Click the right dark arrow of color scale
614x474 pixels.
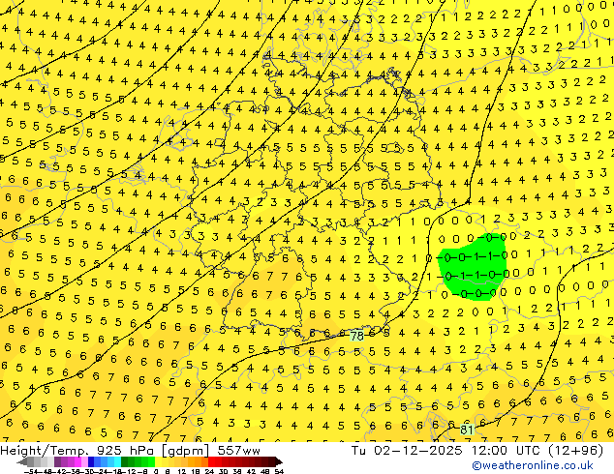pos(279,462)
